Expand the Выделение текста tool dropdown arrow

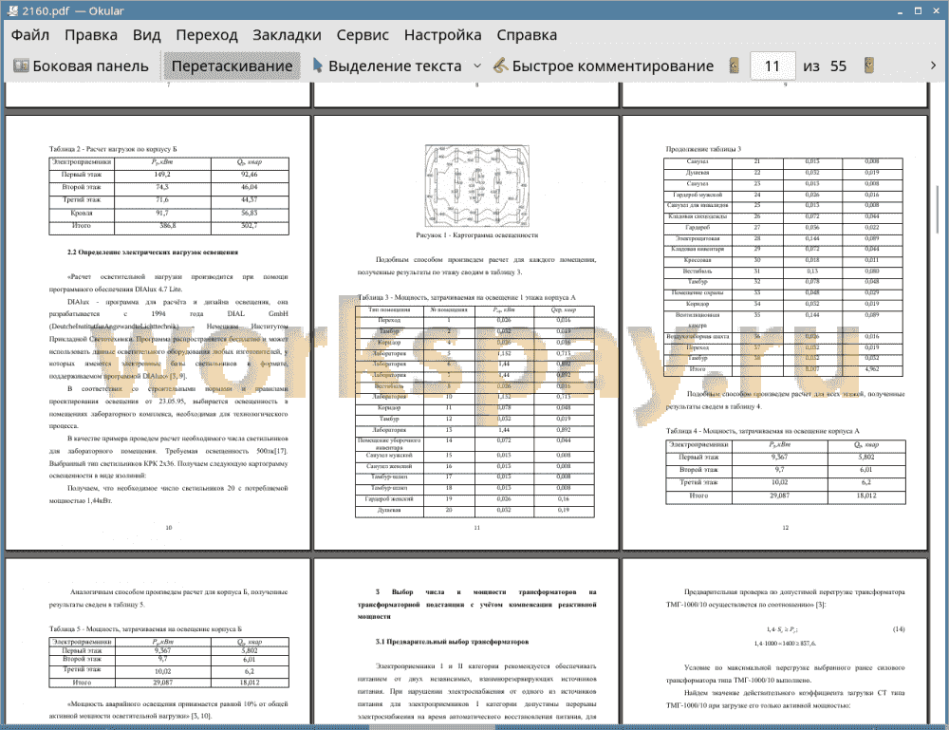click(477, 66)
